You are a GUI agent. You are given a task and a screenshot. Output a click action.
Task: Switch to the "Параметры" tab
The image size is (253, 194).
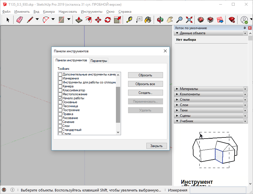(x=99, y=61)
